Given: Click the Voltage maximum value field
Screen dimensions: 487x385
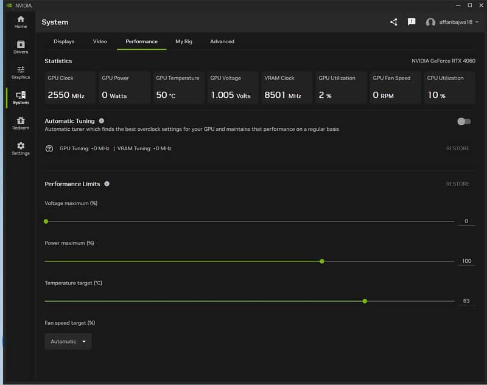Looking at the screenshot, I should tap(466, 221).
